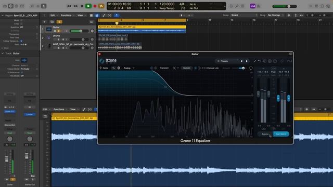This screenshot has height=187, width=333.
Task: Fast forward the playhead
Action: (75, 6)
